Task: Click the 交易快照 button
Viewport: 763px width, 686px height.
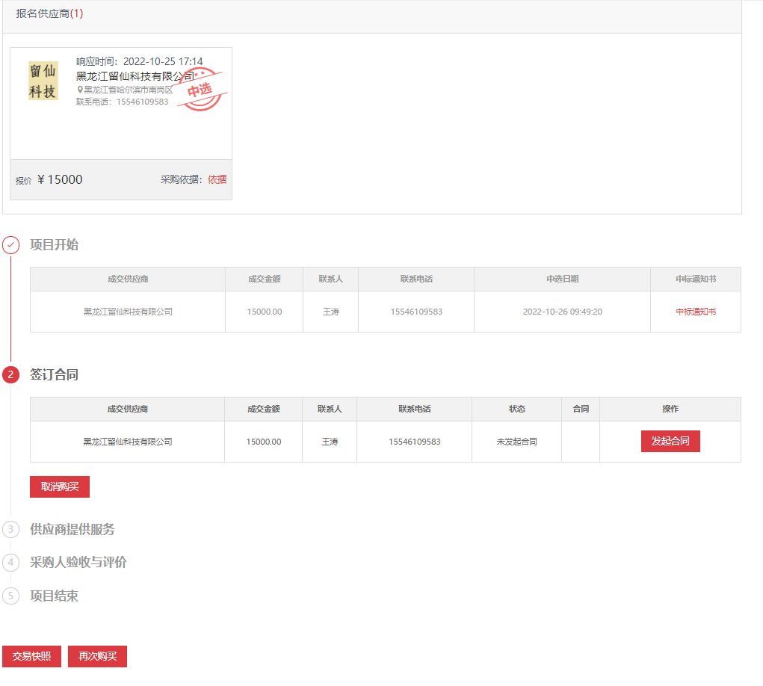Action: (31, 655)
